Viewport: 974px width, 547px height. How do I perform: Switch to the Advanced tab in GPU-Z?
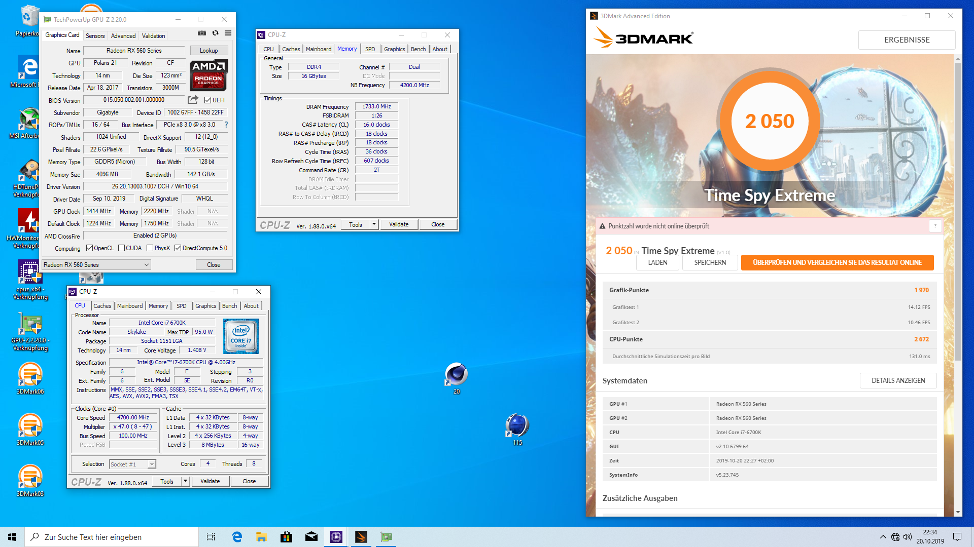(x=123, y=36)
